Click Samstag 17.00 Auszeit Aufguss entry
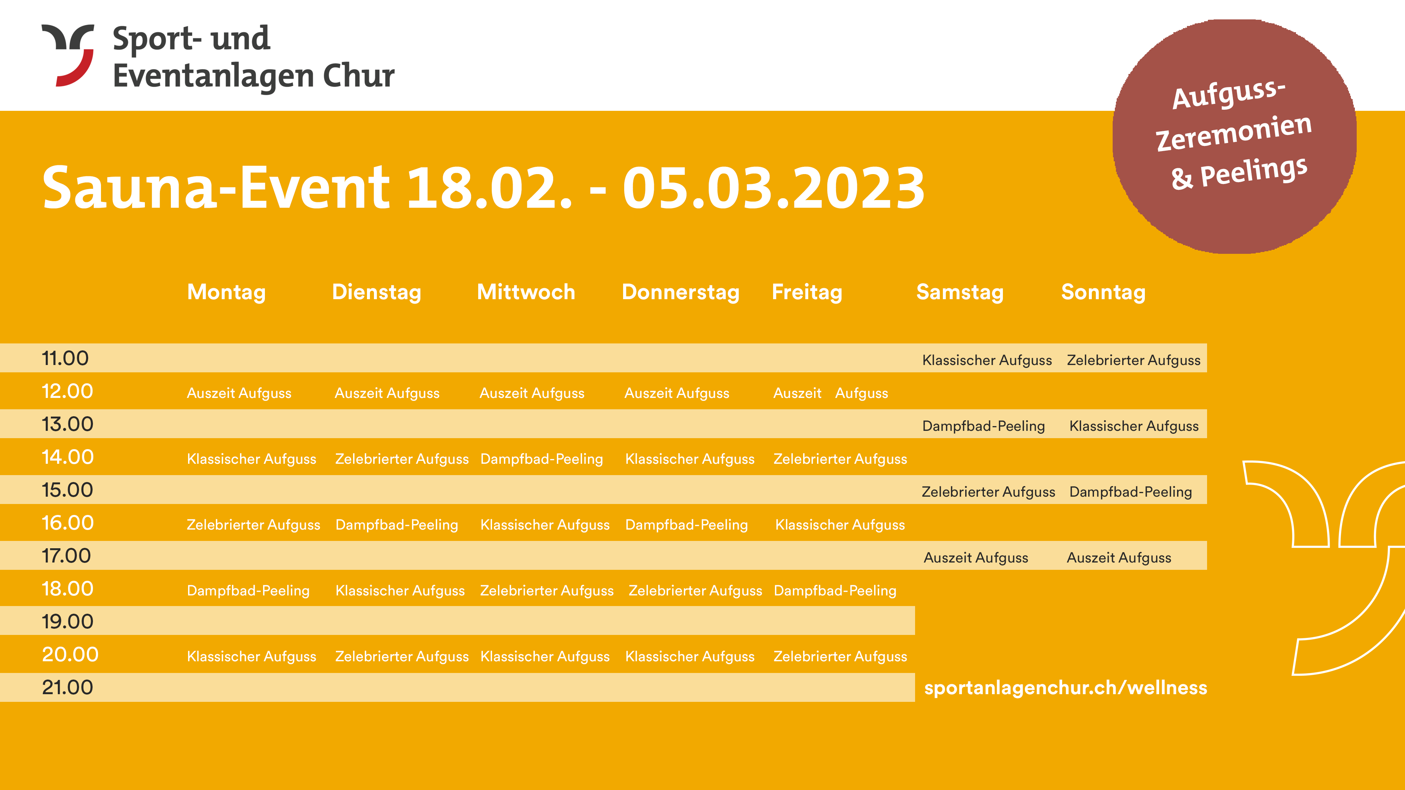Image resolution: width=1405 pixels, height=790 pixels. click(976, 558)
